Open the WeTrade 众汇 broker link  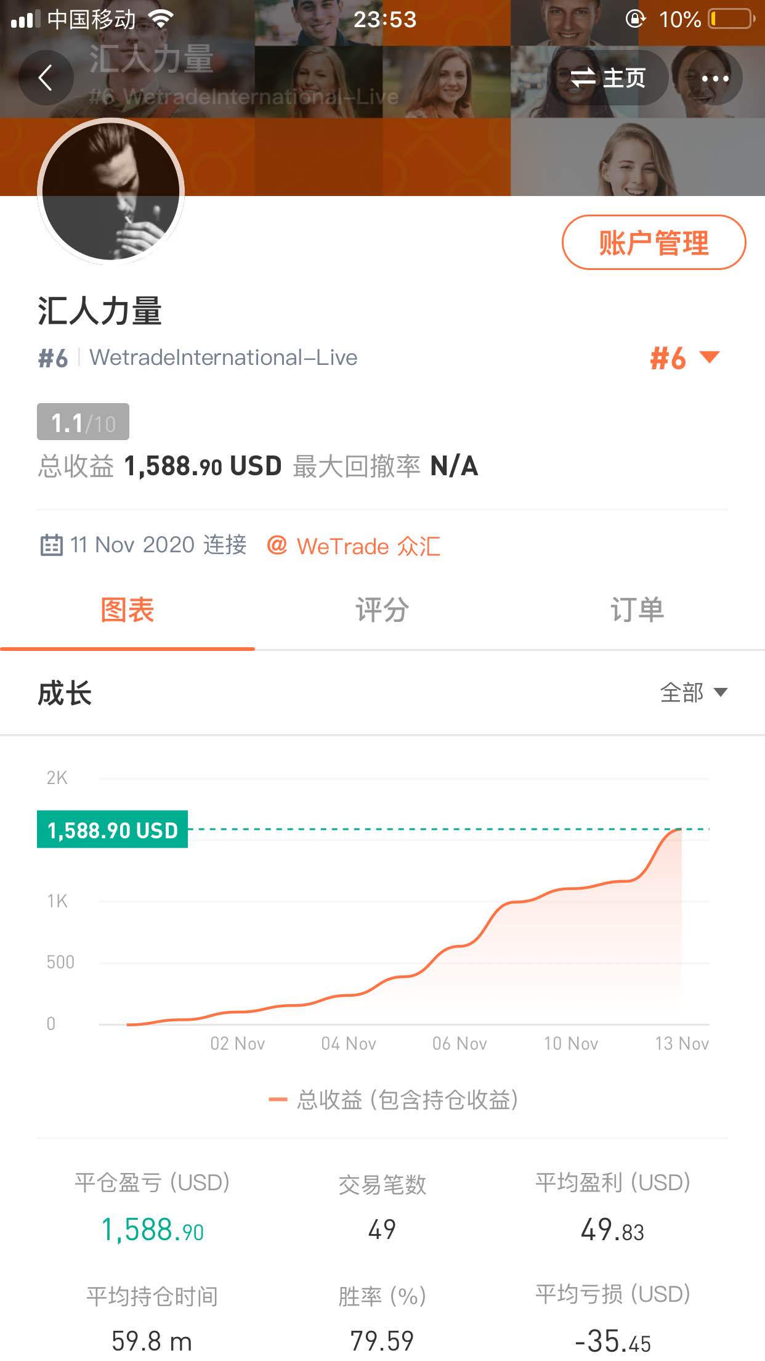[368, 546]
